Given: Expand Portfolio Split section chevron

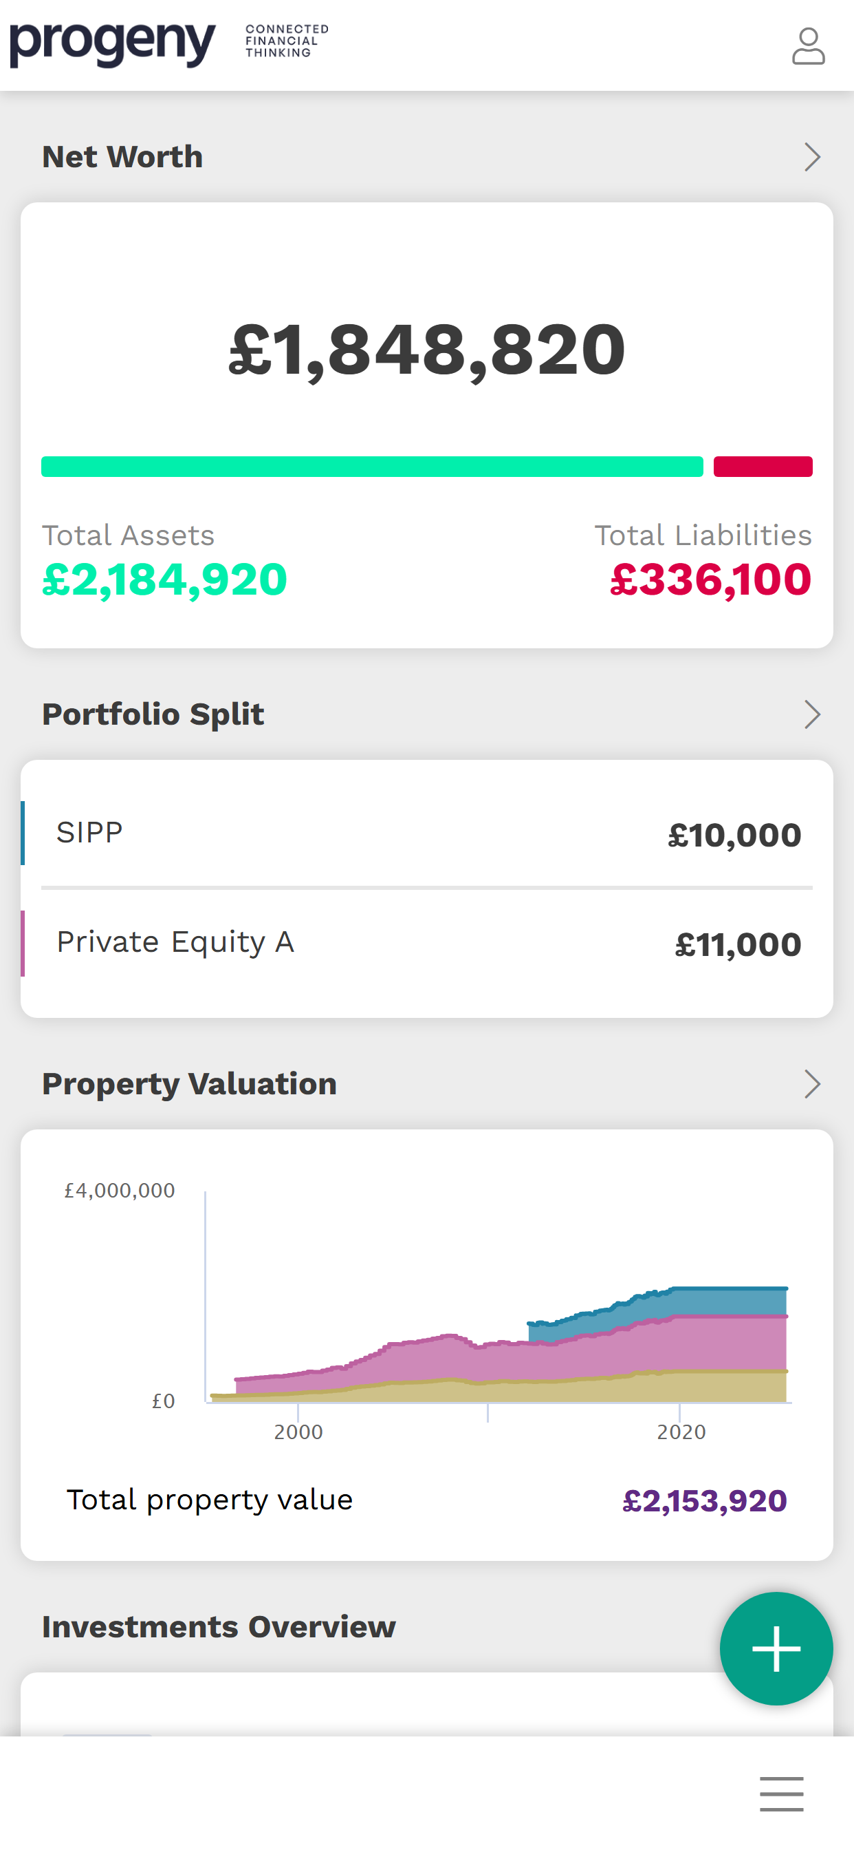Looking at the screenshot, I should pos(811,714).
